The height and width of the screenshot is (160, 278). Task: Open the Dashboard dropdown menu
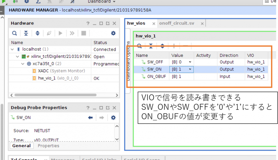coord(104,2)
